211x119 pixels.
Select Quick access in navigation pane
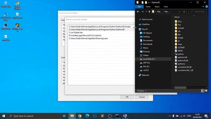pyautogui.click(x=147, y=20)
